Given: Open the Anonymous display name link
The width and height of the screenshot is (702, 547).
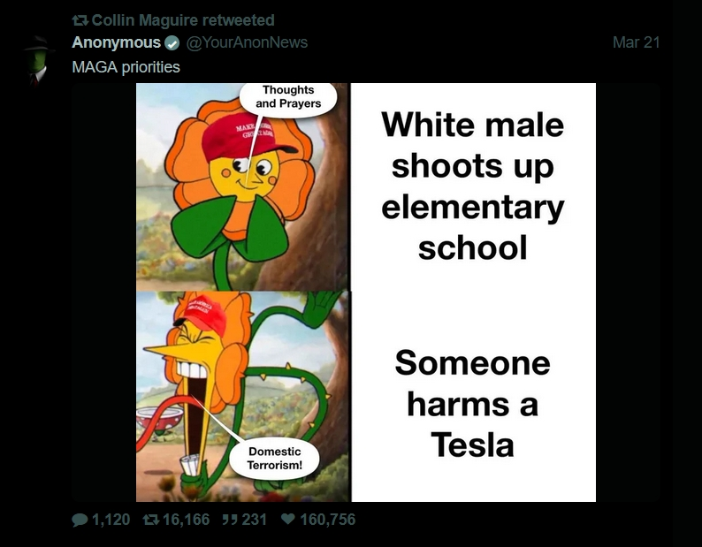Looking at the screenshot, I should pyautogui.click(x=117, y=42).
